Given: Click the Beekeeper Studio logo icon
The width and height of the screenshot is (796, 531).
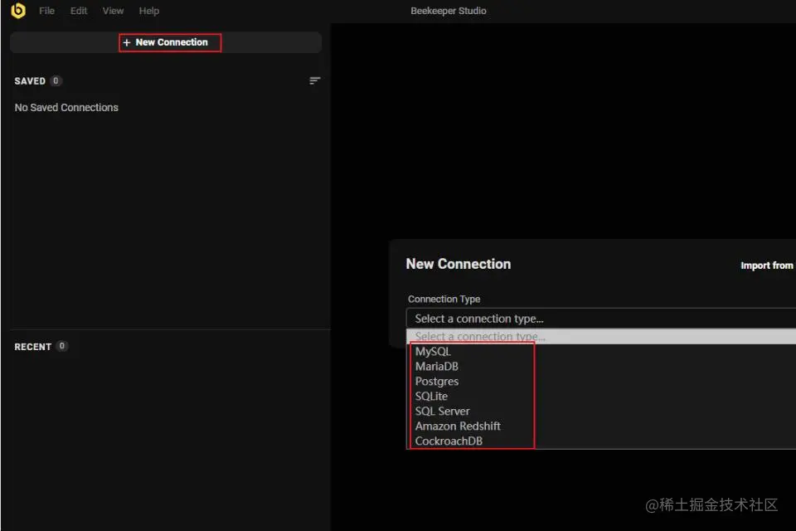Looking at the screenshot, I should (x=17, y=10).
